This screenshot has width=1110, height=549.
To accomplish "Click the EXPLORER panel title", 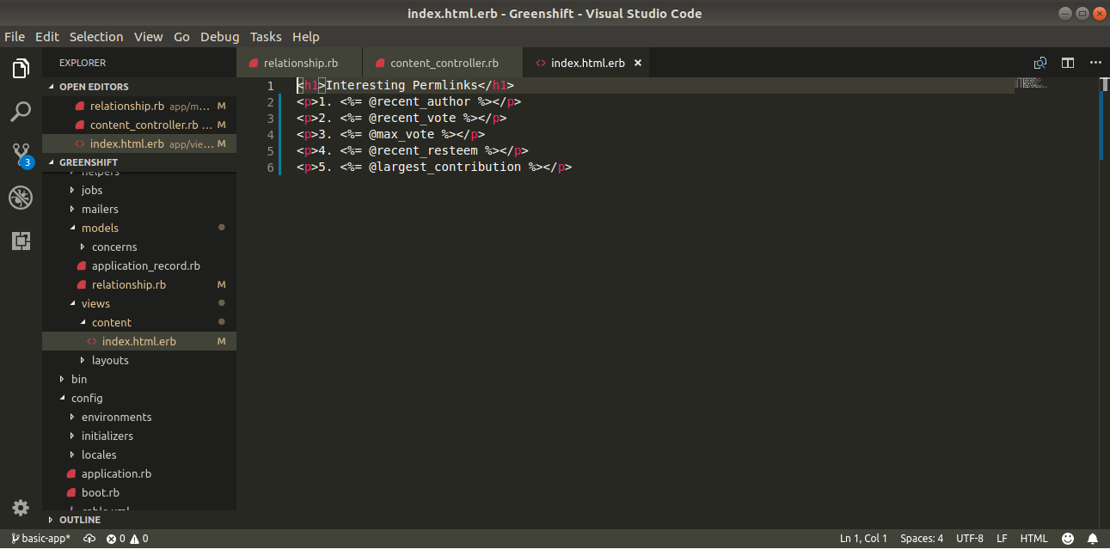I will 83,63.
